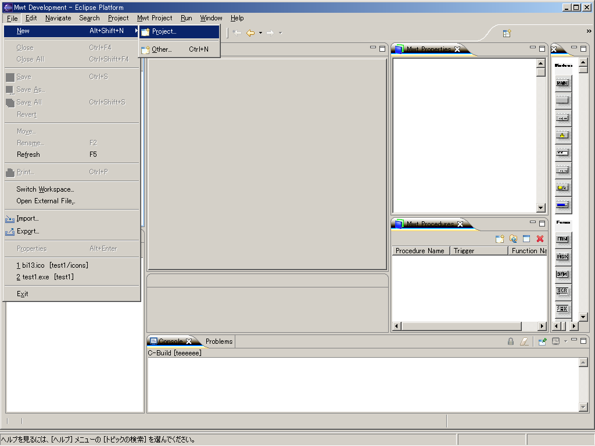Select the MAIN window palette item
595x446 pixels.
[x=562, y=83]
